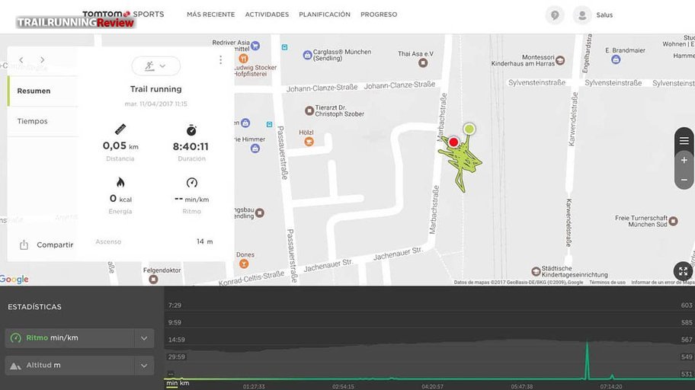Click the green GPS track on map
This screenshot has width=695, height=390.
[461, 161]
